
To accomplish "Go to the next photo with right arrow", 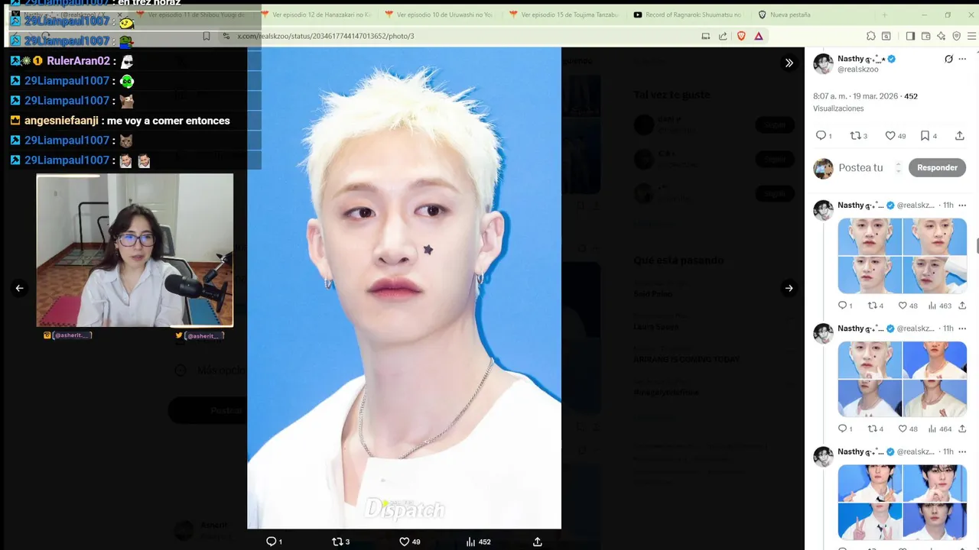I will pyautogui.click(x=789, y=288).
